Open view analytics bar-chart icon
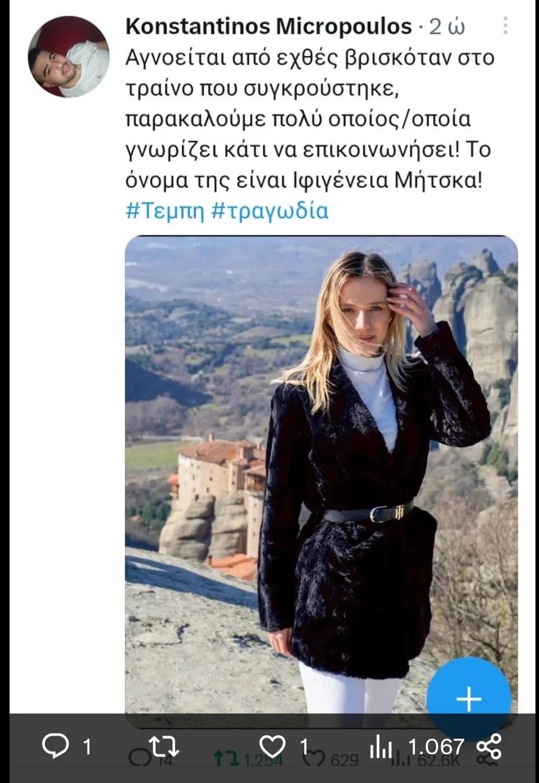Image resolution: width=539 pixels, height=783 pixels. pos(381,746)
